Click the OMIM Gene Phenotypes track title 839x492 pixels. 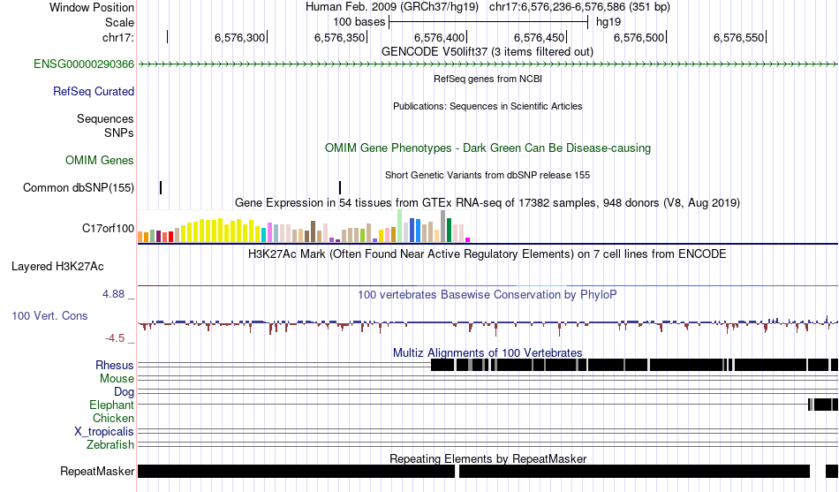[488, 148]
